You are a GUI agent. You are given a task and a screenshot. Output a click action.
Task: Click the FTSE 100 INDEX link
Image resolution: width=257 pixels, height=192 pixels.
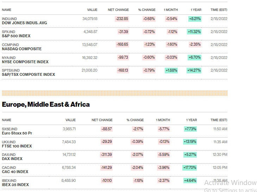[17, 146]
